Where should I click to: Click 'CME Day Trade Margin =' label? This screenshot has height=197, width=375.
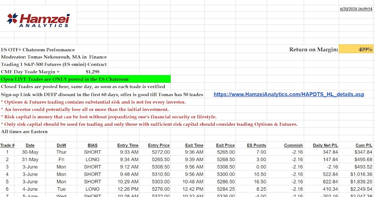pos(30,72)
